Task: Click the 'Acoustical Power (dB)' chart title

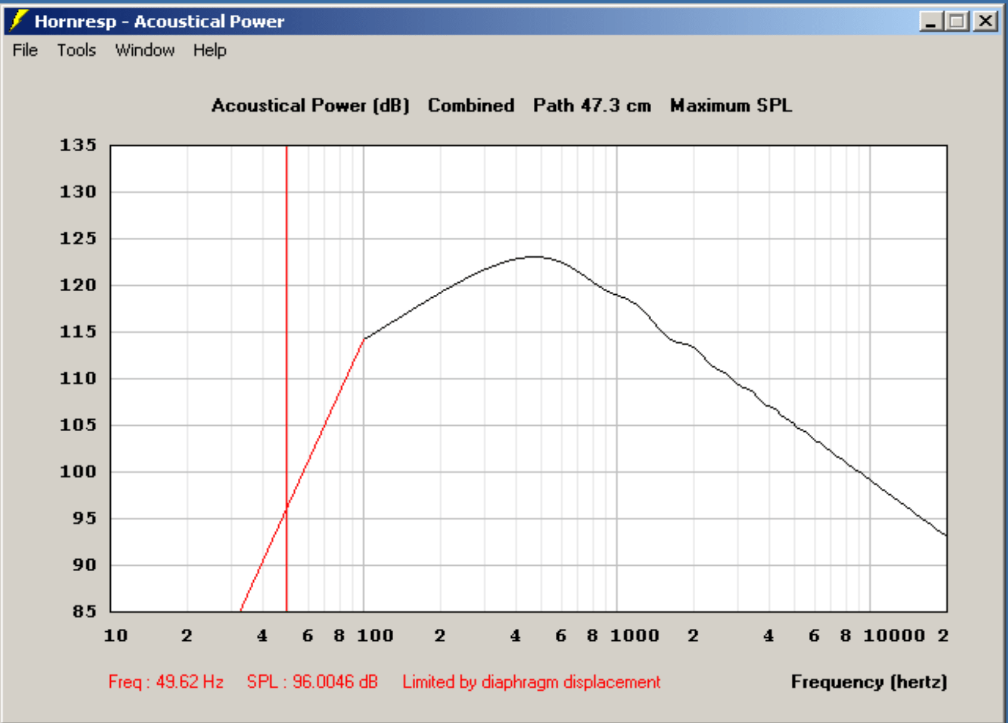Action: pos(310,105)
